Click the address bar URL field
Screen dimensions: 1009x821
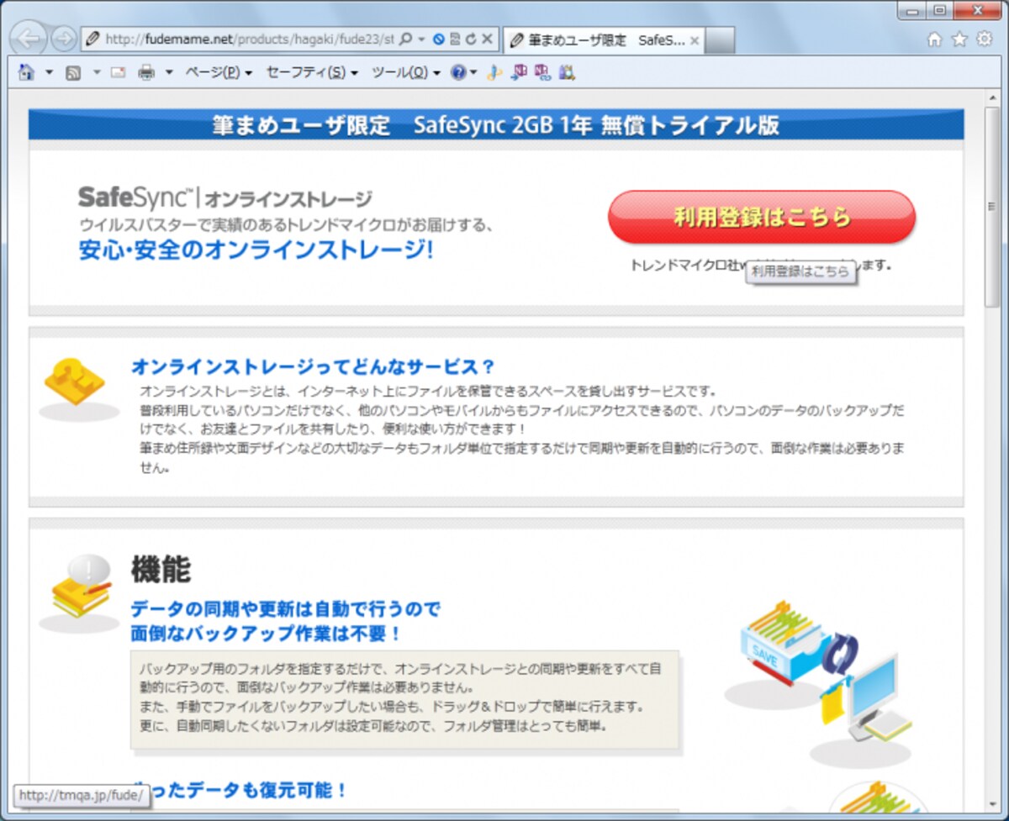click(249, 39)
